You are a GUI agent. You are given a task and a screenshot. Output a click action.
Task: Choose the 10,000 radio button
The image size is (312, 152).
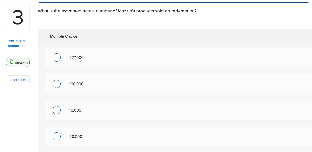57,110
